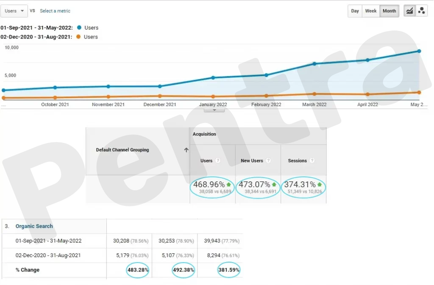Select the blue data point for November 2021

pyautogui.click(x=108, y=86)
